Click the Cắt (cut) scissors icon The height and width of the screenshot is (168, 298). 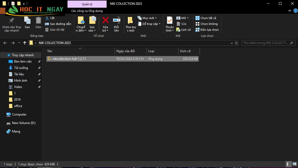pos(47,18)
